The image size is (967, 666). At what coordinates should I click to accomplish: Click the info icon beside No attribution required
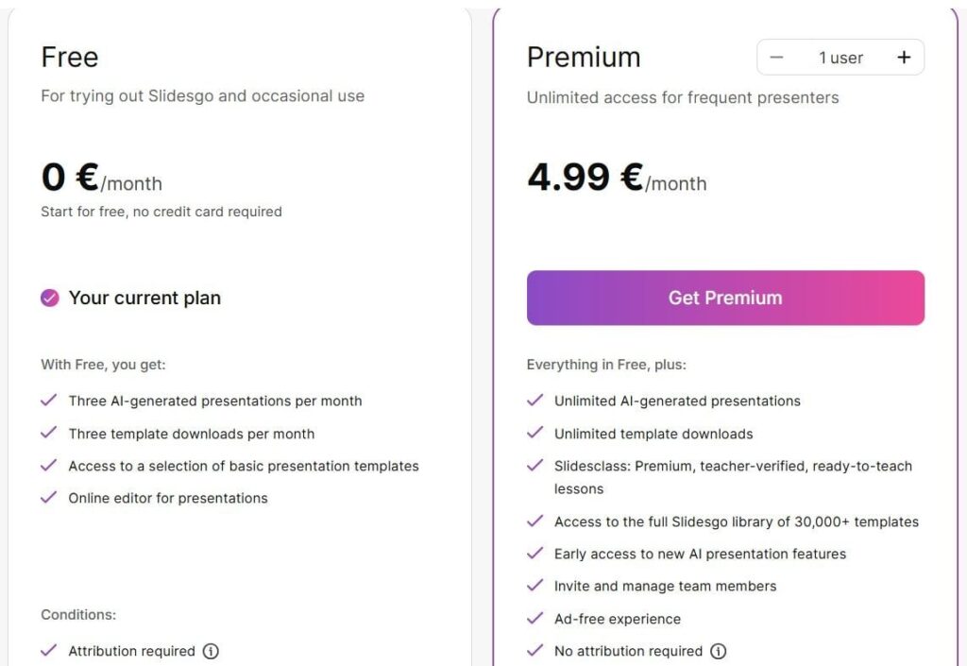pos(719,651)
